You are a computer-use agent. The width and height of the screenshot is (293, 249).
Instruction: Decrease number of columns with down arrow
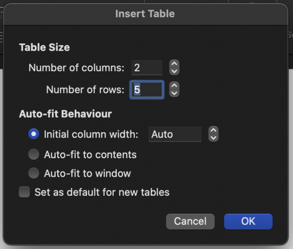174,71
